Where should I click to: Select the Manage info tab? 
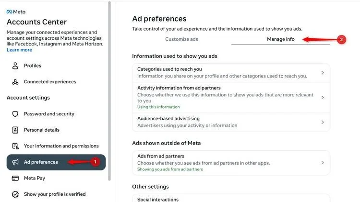tap(281, 39)
